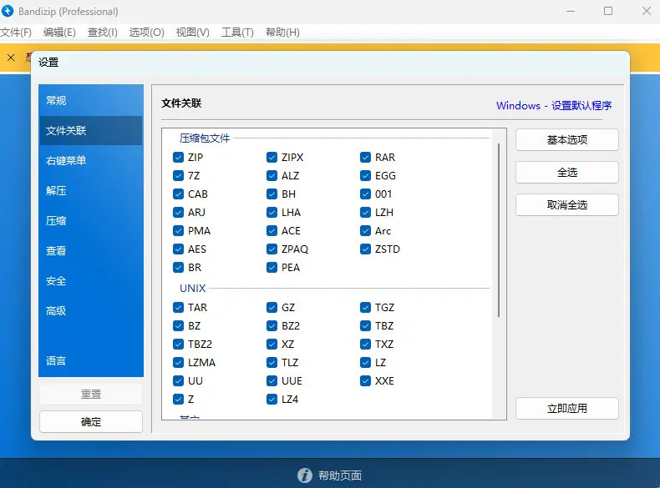Uncheck the 7Z format checkbox
The width and height of the screenshot is (660, 488).
coord(178,176)
